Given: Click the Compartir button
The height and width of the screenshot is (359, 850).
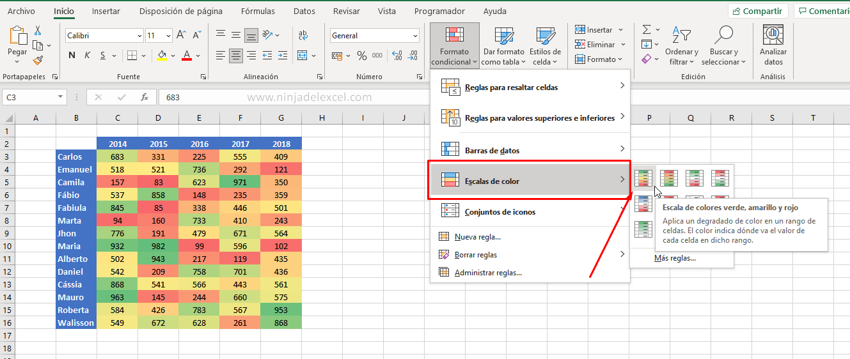Looking at the screenshot, I should (x=757, y=11).
